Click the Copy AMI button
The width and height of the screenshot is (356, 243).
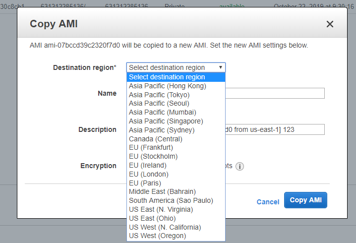305,200
